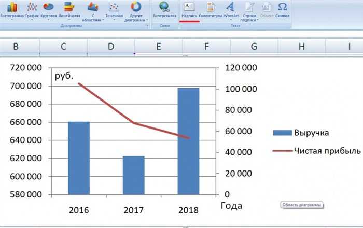Screen dimensions: 363x228
Task: Click the 2017 category axis label
Action: (134, 210)
